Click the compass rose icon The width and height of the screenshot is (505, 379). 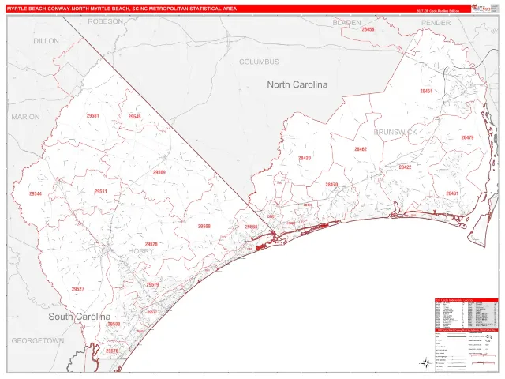(x=425, y=363)
